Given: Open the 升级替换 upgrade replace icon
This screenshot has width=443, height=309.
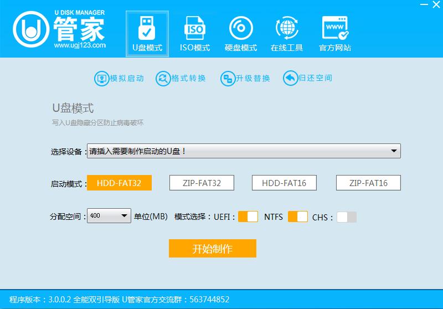Looking at the screenshot, I should (228, 79).
